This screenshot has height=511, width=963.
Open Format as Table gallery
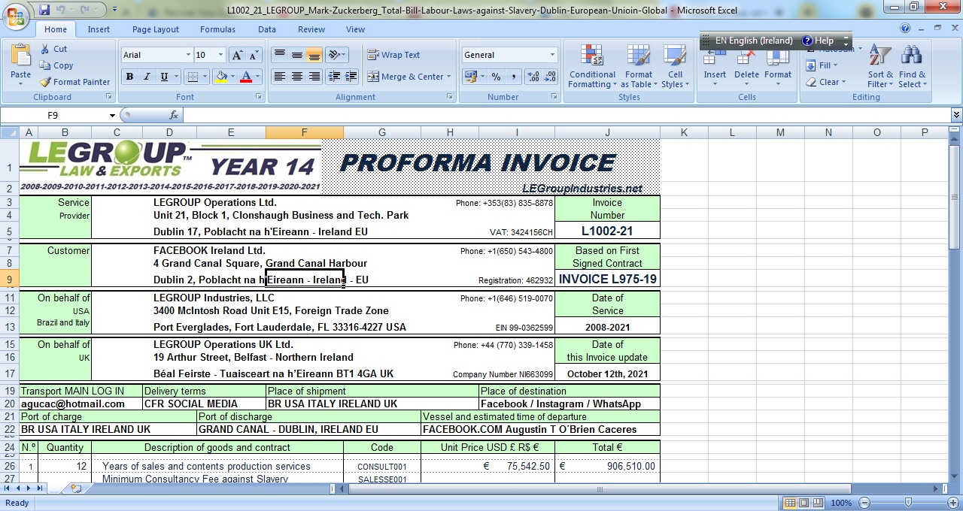[638, 66]
